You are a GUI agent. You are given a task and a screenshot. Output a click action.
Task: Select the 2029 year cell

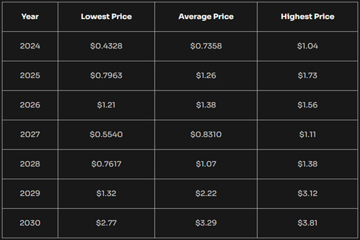(30, 193)
